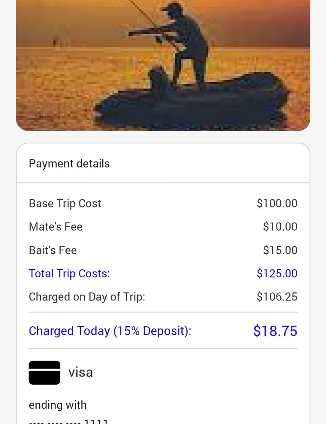Tap the 'ending with' card label
326x424 pixels.
click(58, 405)
